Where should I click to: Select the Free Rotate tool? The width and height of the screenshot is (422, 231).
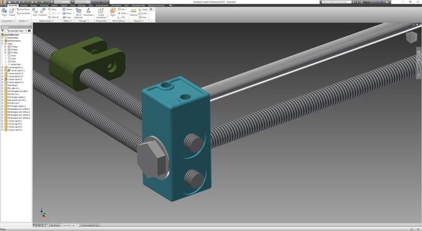[23, 13]
